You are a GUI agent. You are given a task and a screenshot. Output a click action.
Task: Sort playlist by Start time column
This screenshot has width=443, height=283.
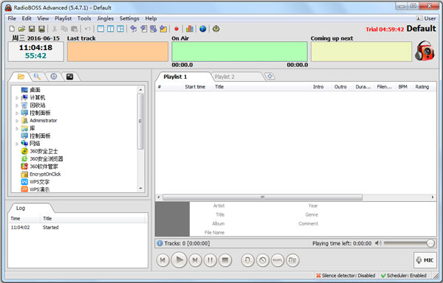coord(195,87)
